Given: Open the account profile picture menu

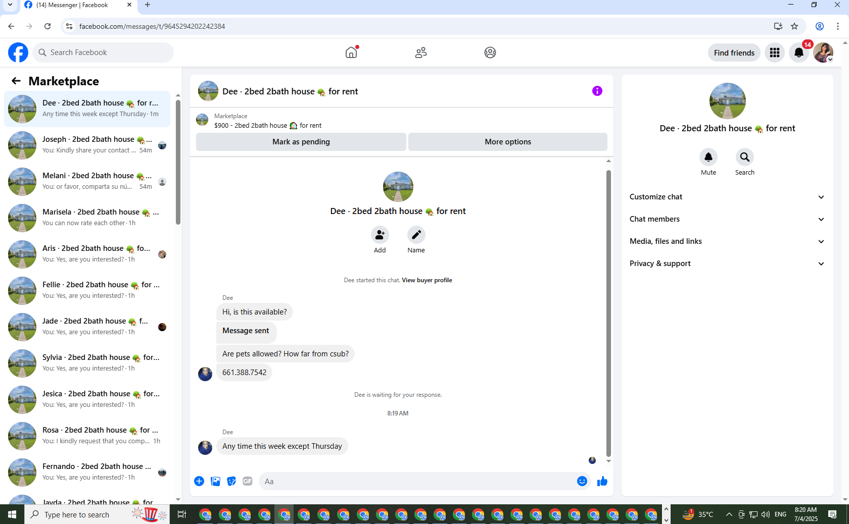Looking at the screenshot, I should pyautogui.click(x=823, y=53).
